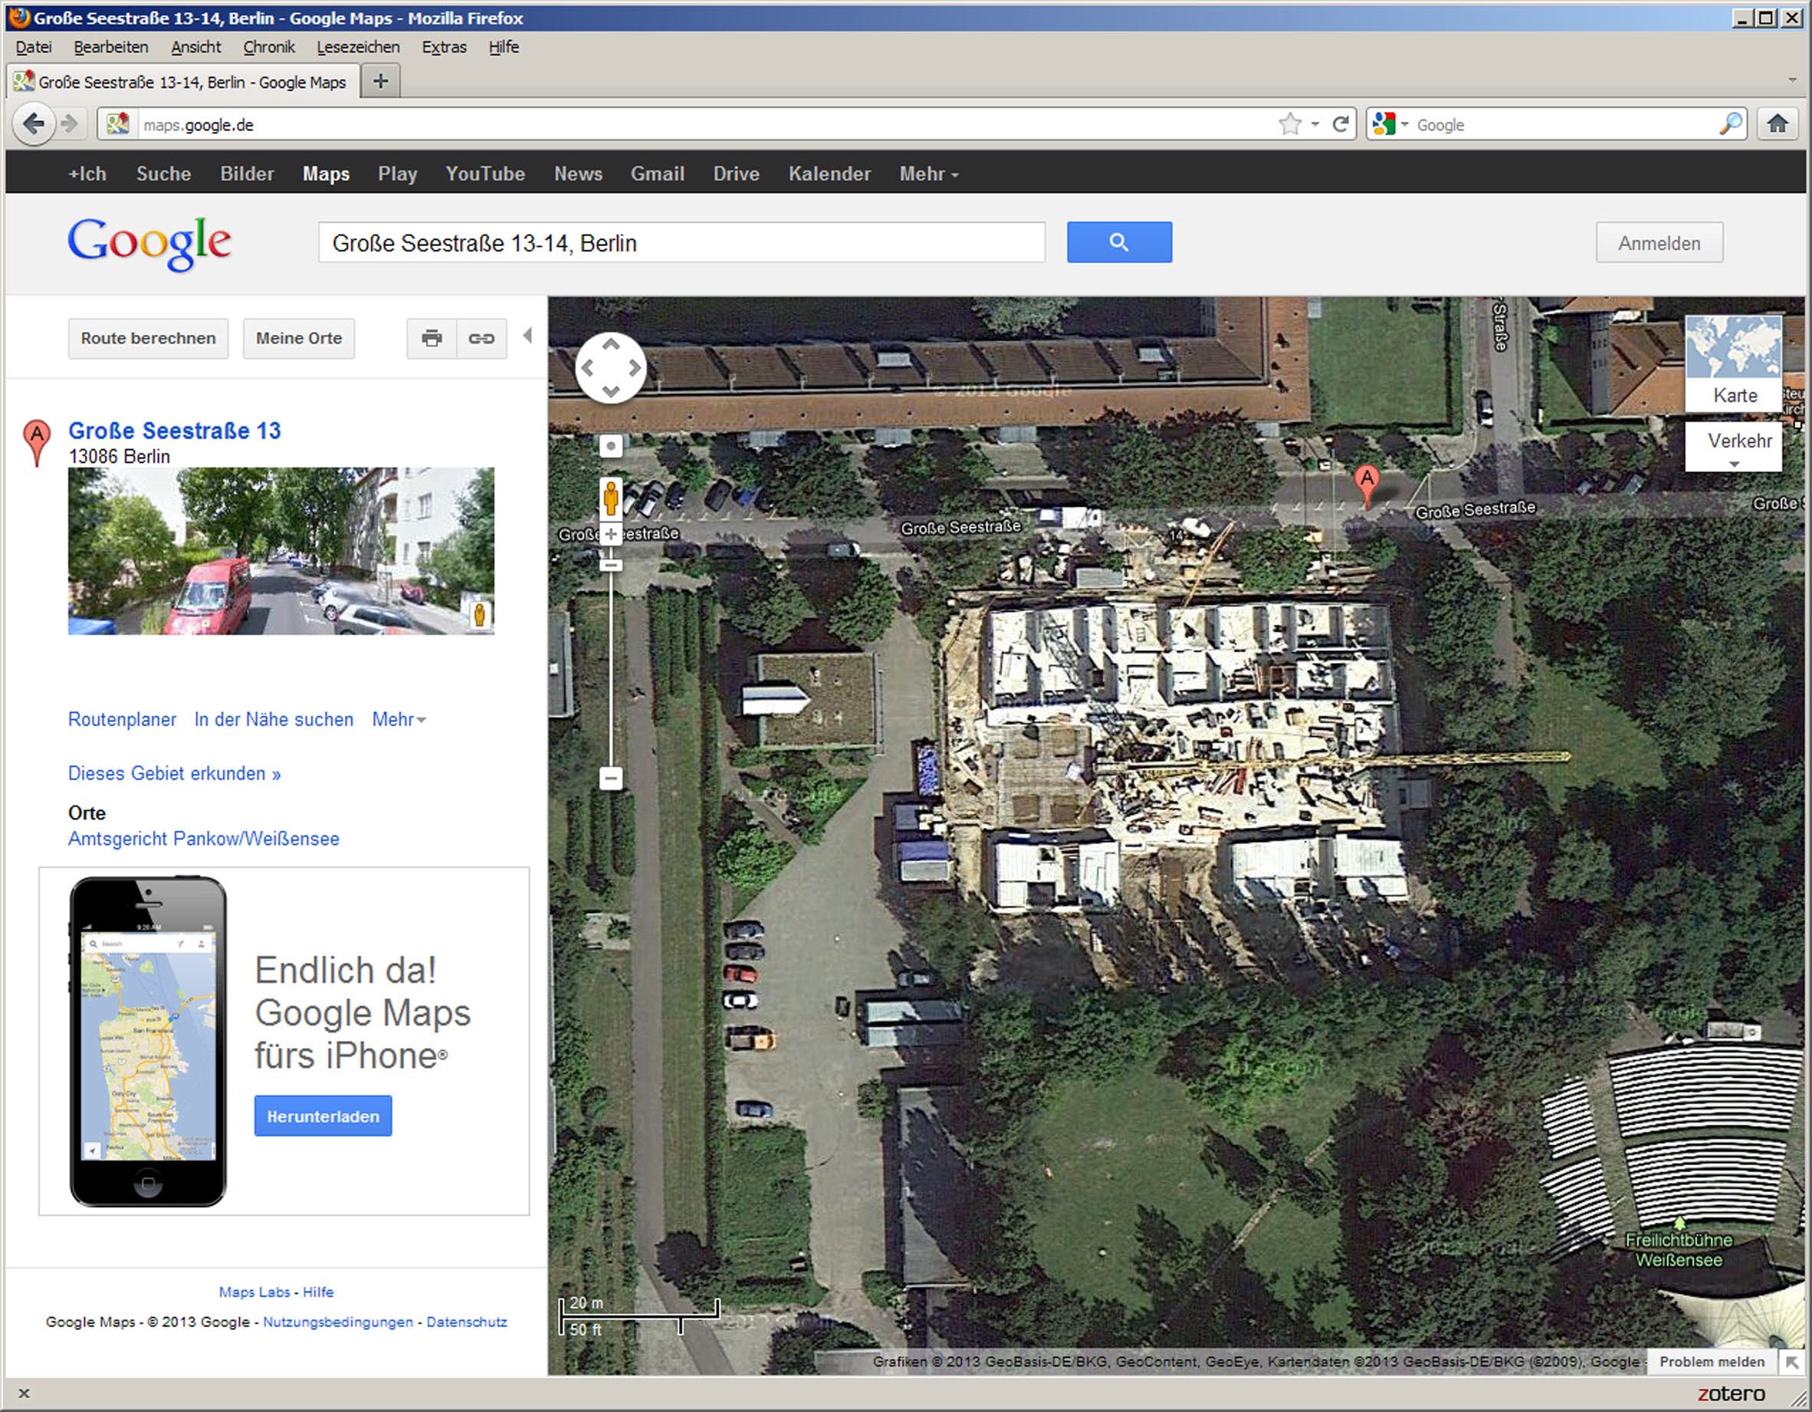
Task: Click the blue Maps search button
Action: click(1119, 242)
